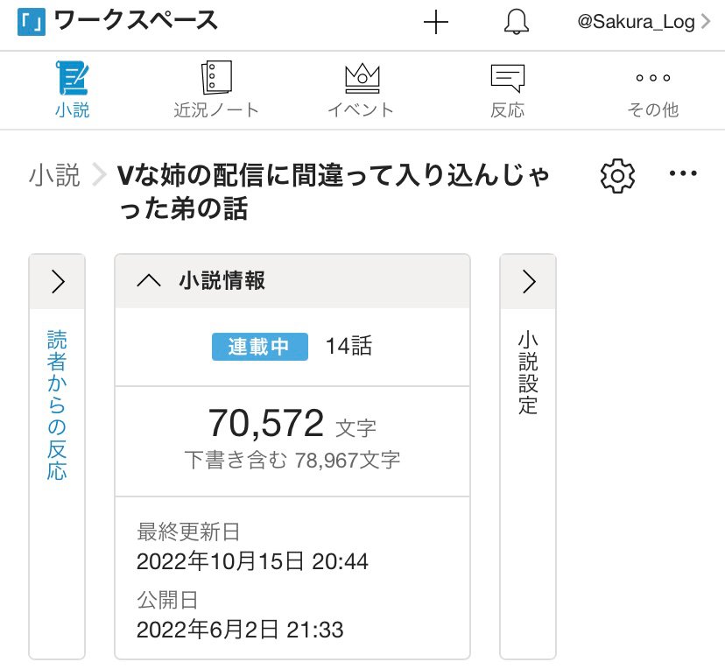The height and width of the screenshot is (669, 725).
Task: Open the 近況ノート tab
Action: click(x=216, y=79)
